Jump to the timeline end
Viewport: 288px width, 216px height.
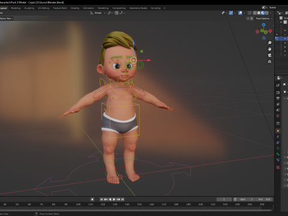click(x=122, y=199)
